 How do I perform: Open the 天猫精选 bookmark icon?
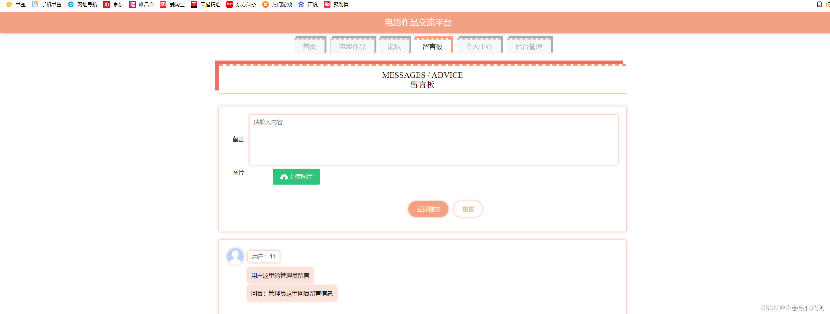pos(194,4)
